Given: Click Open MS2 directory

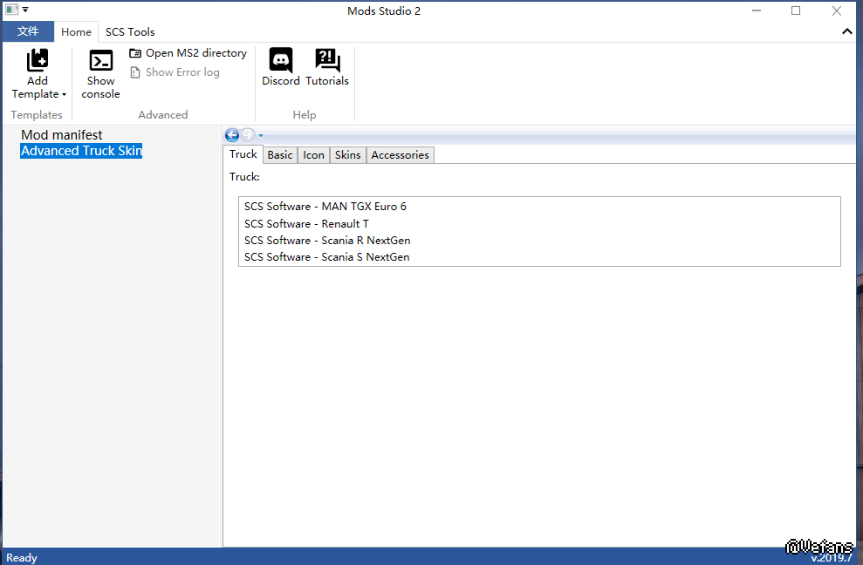Looking at the screenshot, I should coord(188,53).
